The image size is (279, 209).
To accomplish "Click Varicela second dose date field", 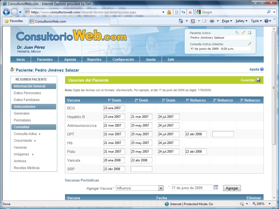I will (141, 160).
